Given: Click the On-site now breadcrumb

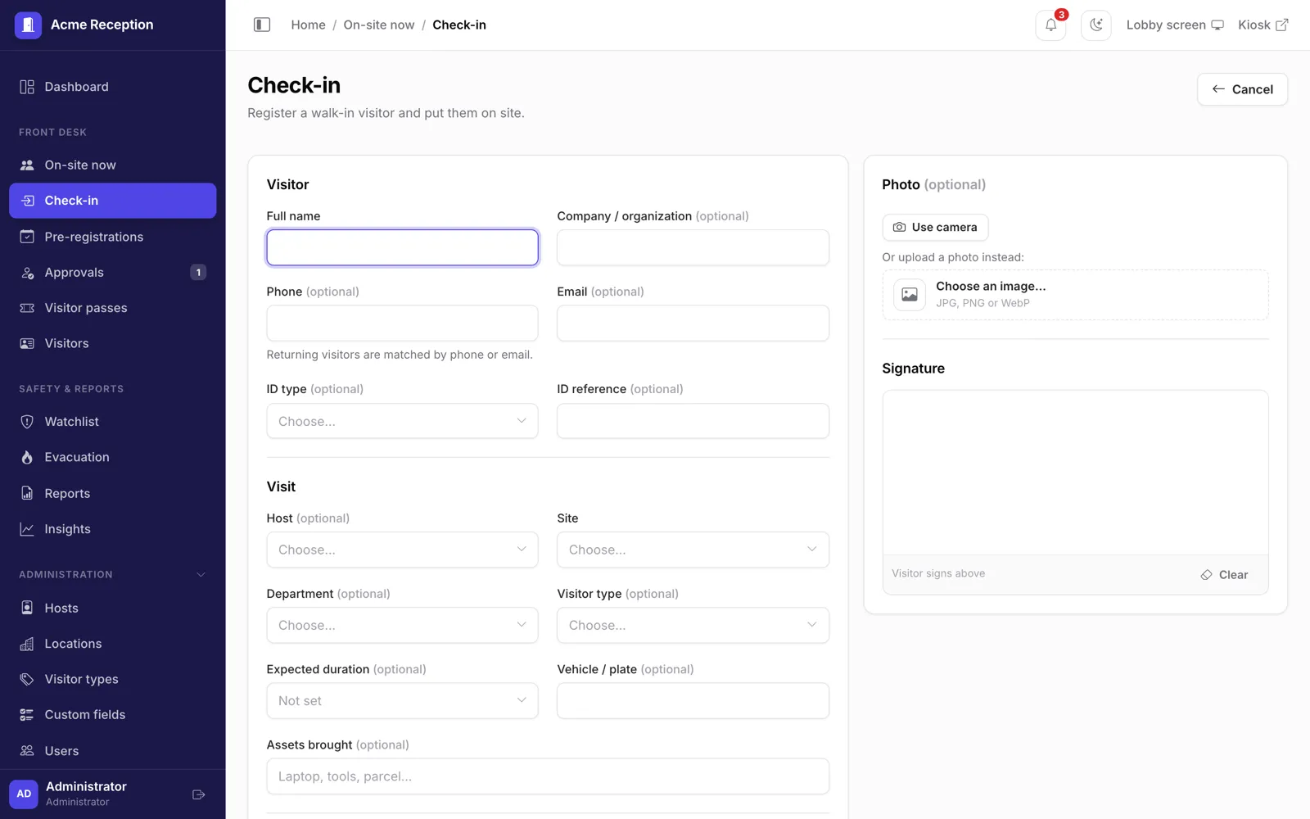Looking at the screenshot, I should point(379,25).
